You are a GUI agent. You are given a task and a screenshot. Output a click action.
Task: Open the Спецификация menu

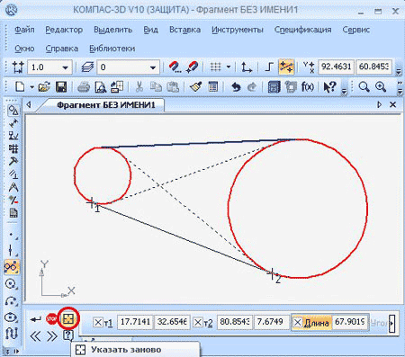[302, 30]
